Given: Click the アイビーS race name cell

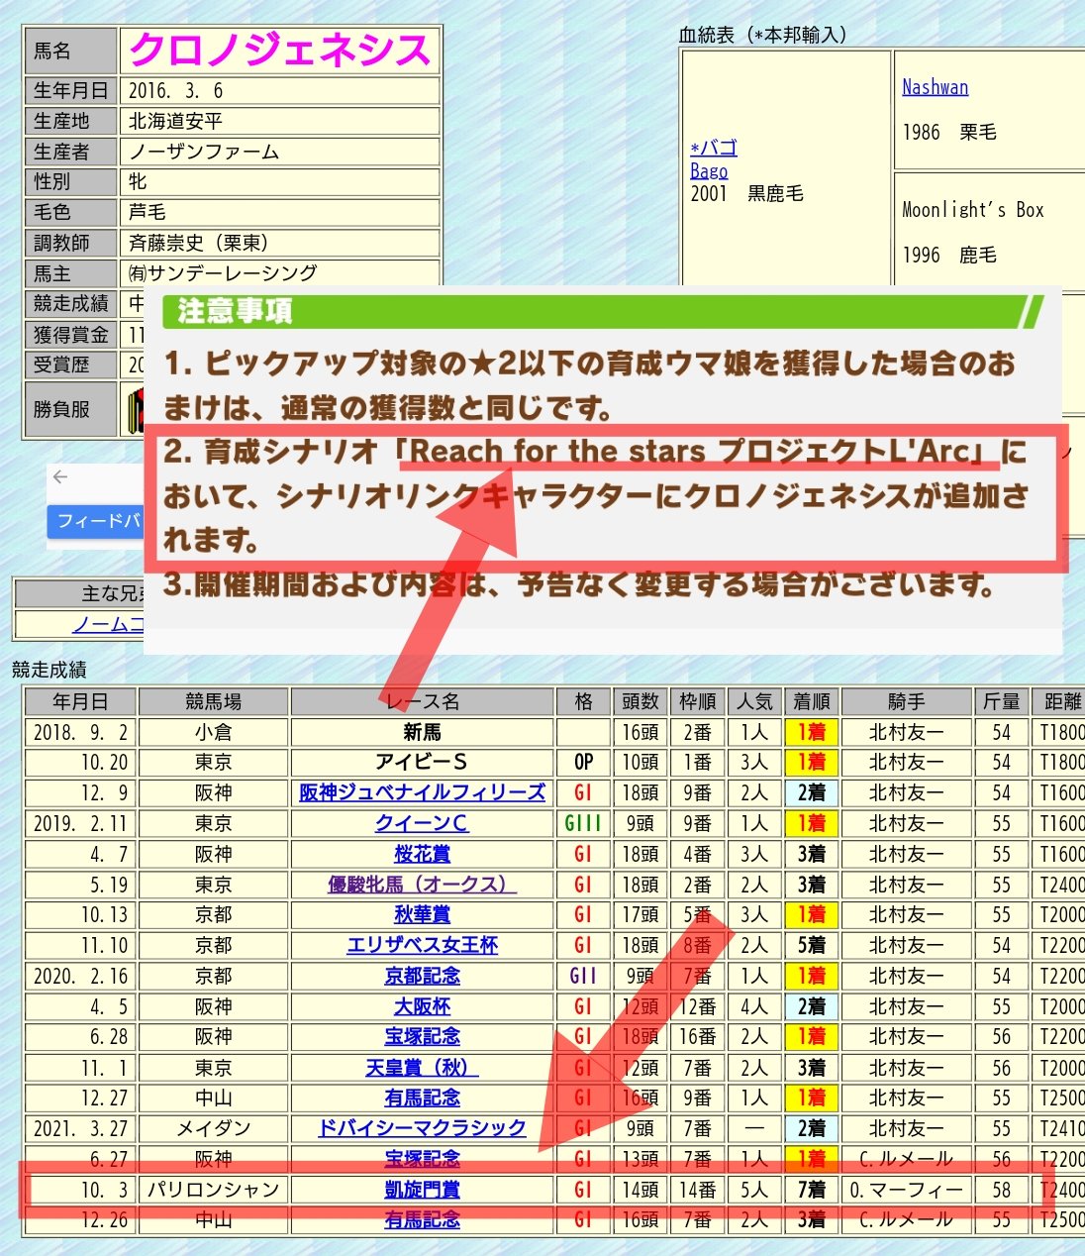Looking at the screenshot, I should coord(422,763).
